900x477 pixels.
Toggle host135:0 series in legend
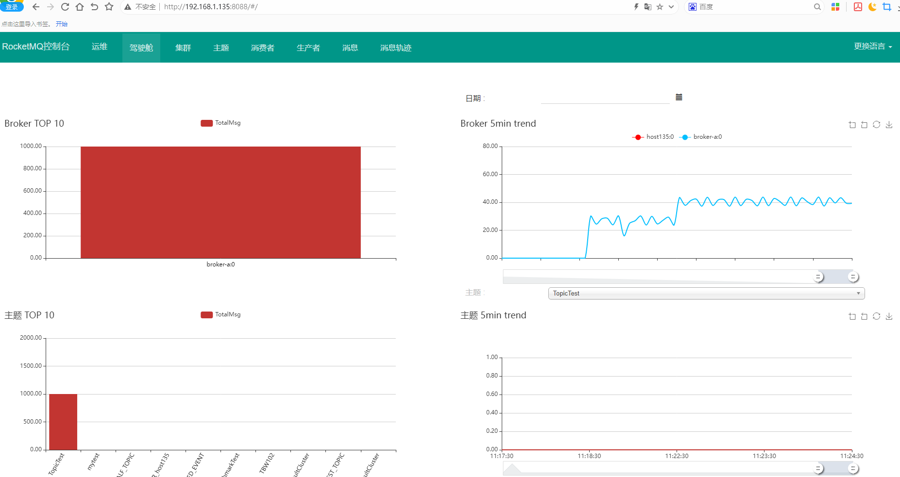click(x=653, y=137)
